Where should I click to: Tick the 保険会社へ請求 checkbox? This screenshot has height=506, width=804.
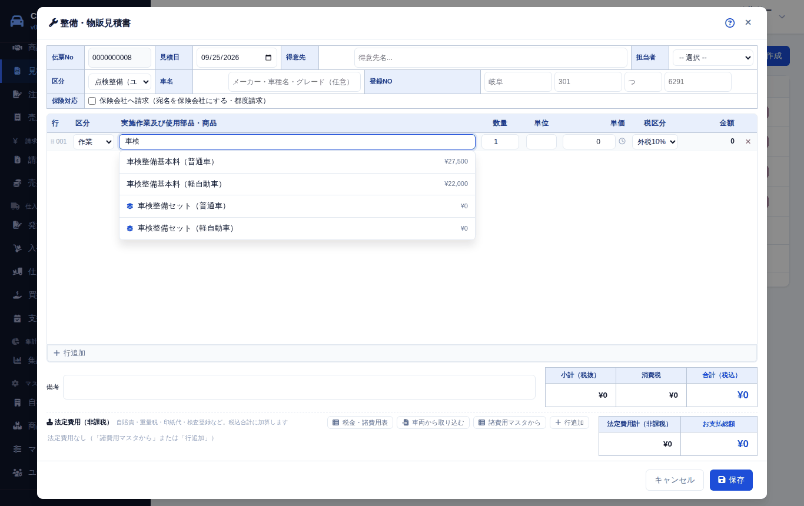coord(92,101)
